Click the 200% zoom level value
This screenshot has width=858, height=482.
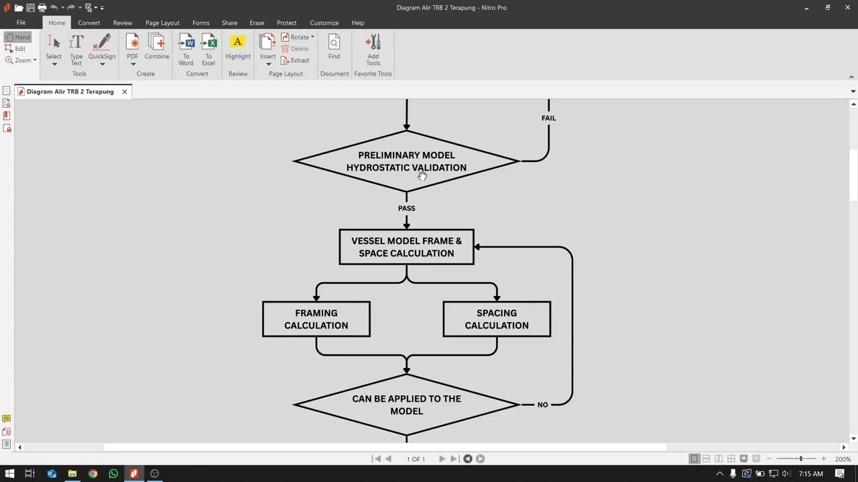[843, 459]
